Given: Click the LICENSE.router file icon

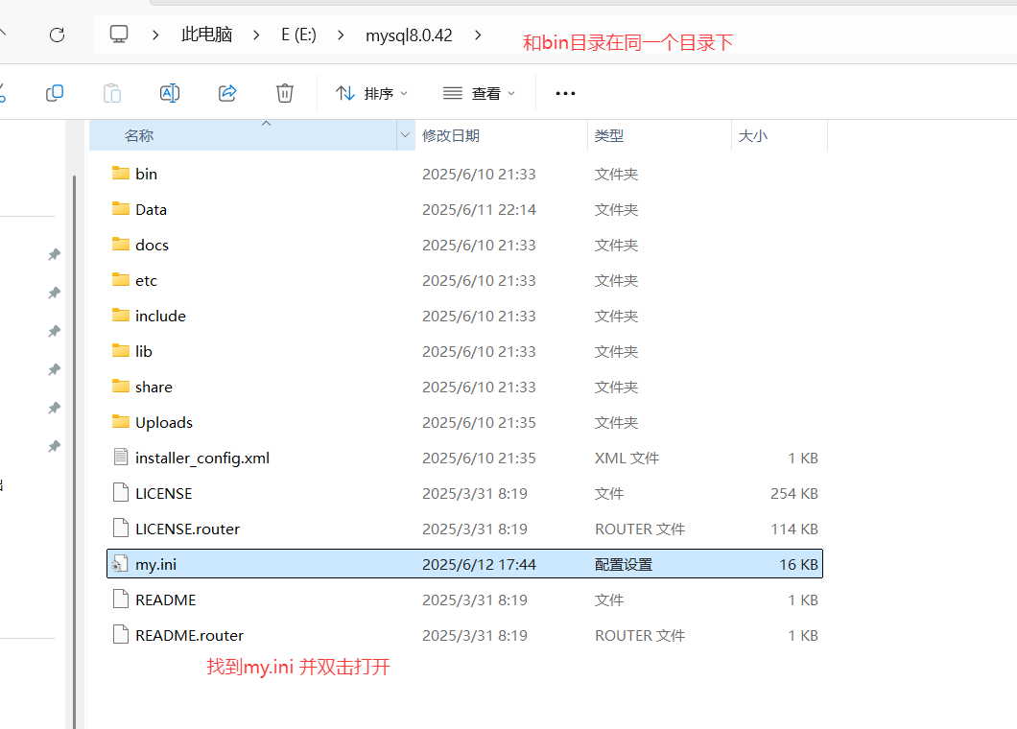Looking at the screenshot, I should tap(121, 529).
